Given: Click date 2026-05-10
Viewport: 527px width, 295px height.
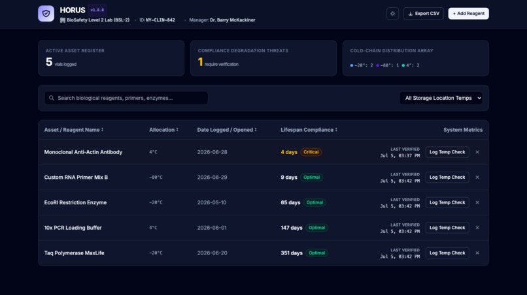Looking at the screenshot, I should pos(212,202).
